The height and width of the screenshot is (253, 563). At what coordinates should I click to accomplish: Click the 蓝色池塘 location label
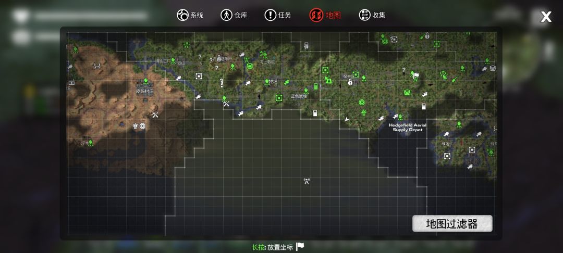tap(299, 96)
